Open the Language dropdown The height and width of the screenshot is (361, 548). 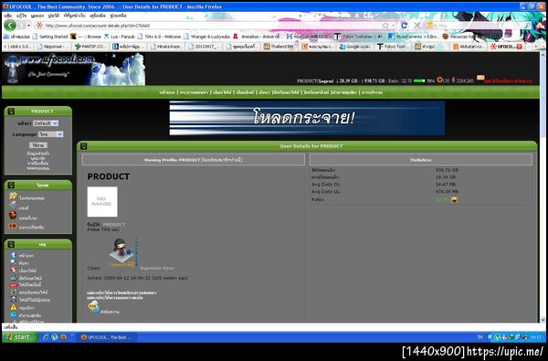[50, 134]
